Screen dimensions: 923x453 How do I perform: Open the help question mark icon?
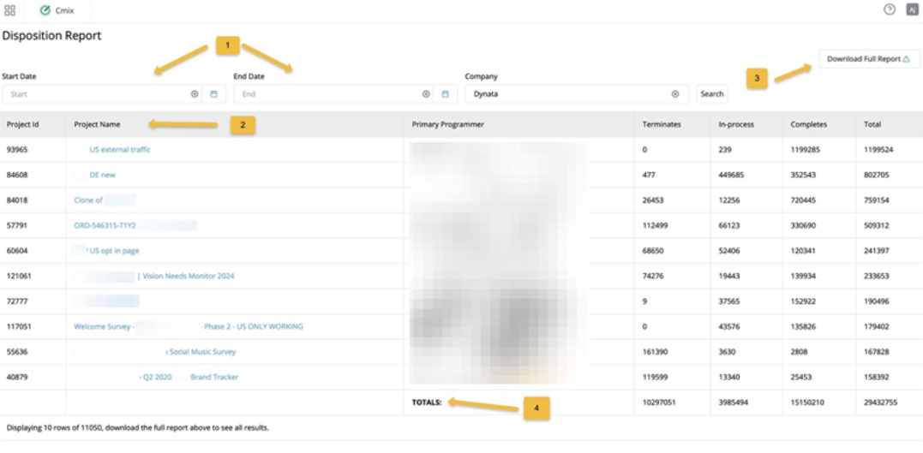click(890, 10)
